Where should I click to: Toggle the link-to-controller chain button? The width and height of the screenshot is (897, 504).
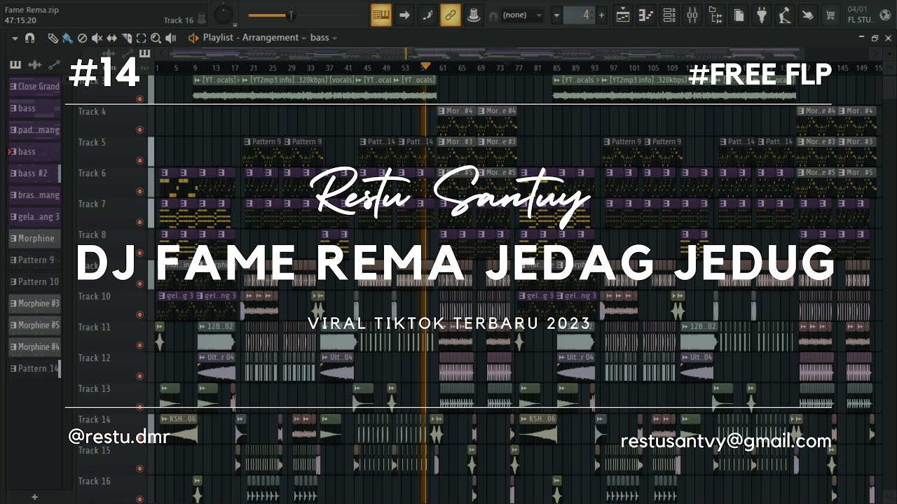[451, 15]
